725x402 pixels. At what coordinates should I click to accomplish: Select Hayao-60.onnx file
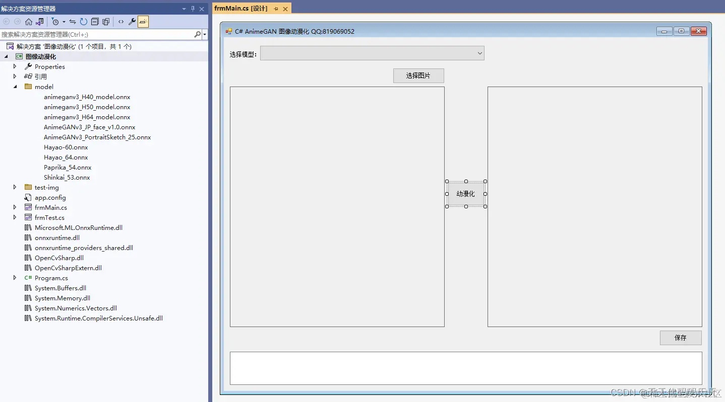66,147
